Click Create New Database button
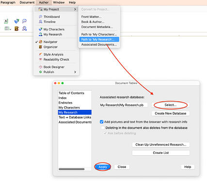 [171, 113]
